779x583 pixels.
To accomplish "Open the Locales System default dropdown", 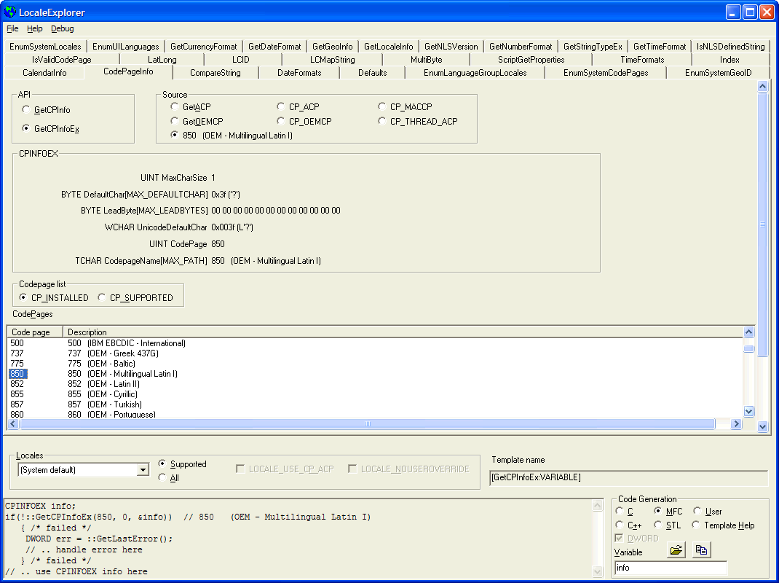I will 143,469.
